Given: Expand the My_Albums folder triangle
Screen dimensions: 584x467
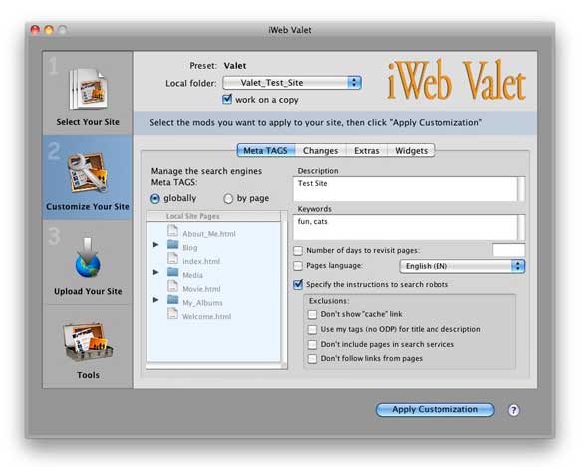Looking at the screenshot, I should click(156, 300).
